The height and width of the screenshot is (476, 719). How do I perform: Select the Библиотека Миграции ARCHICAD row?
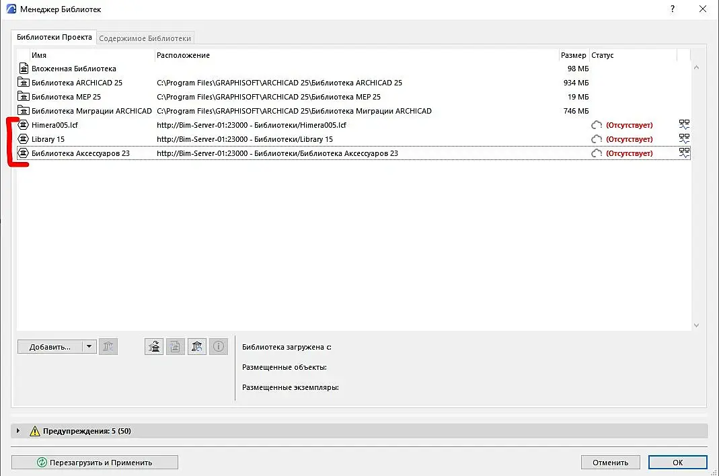(x=354, y=110)
